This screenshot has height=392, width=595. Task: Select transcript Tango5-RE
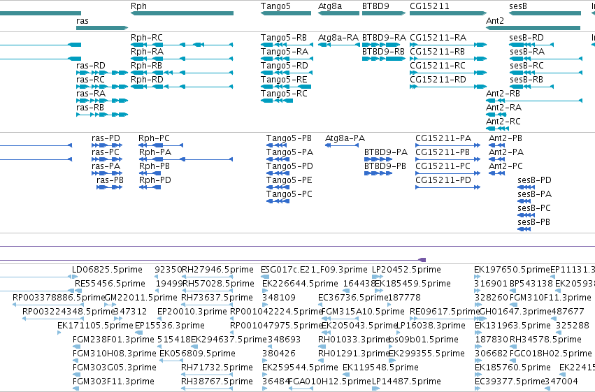tap(284, 80)
